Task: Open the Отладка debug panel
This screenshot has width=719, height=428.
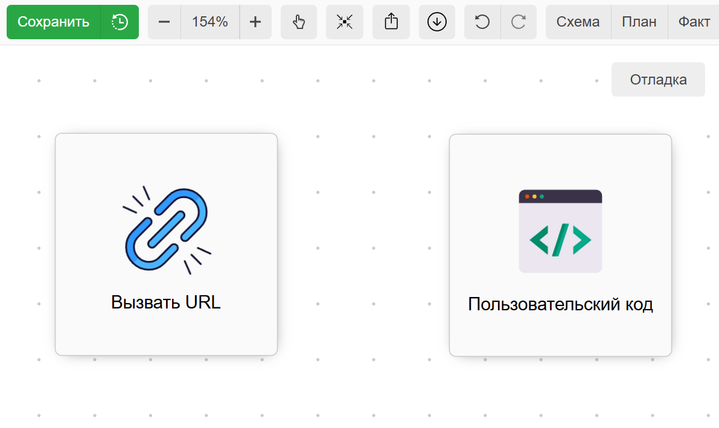Action: click(x=658, y=80)
